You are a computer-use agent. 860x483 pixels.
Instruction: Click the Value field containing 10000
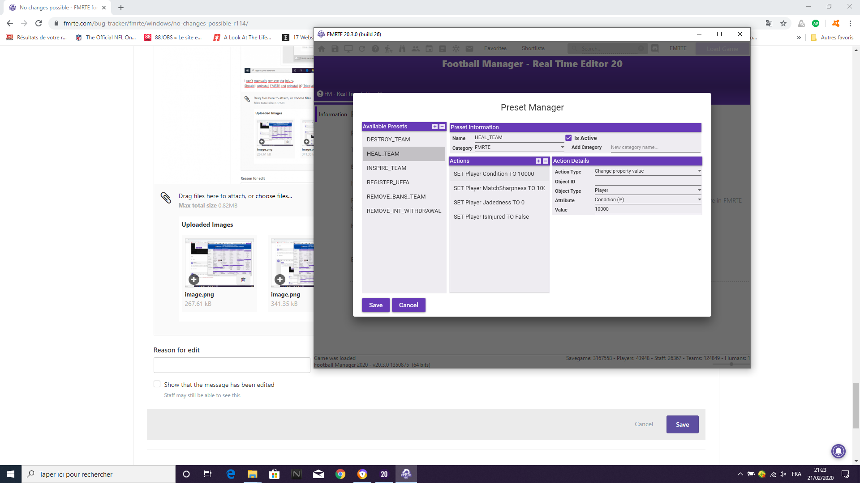click(648, 209)
